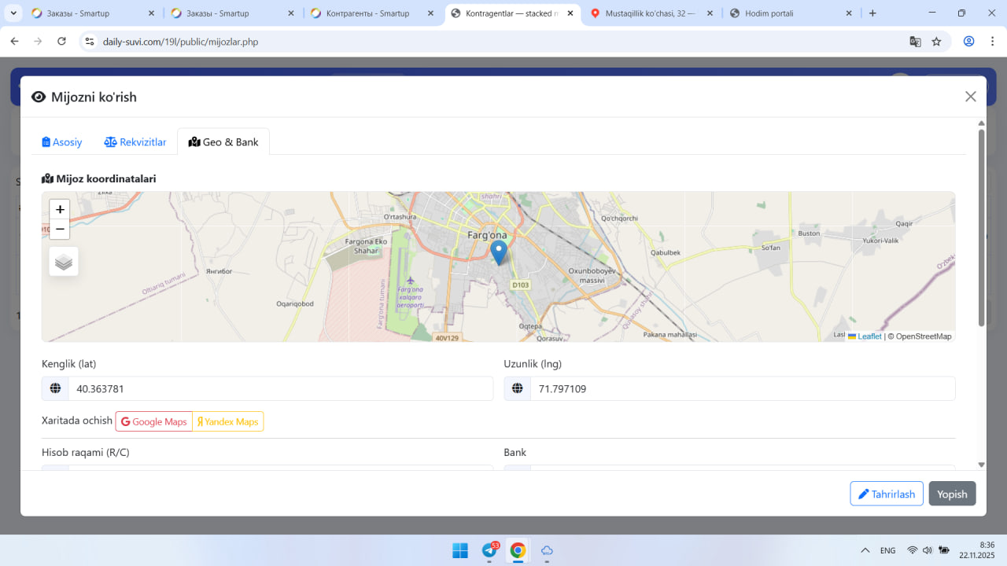Open the Leaflet attribution link
Screen dimensions: 1007x566
coord(869,336)
